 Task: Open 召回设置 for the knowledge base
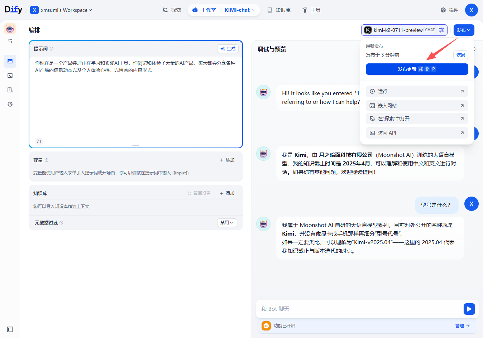199,193
